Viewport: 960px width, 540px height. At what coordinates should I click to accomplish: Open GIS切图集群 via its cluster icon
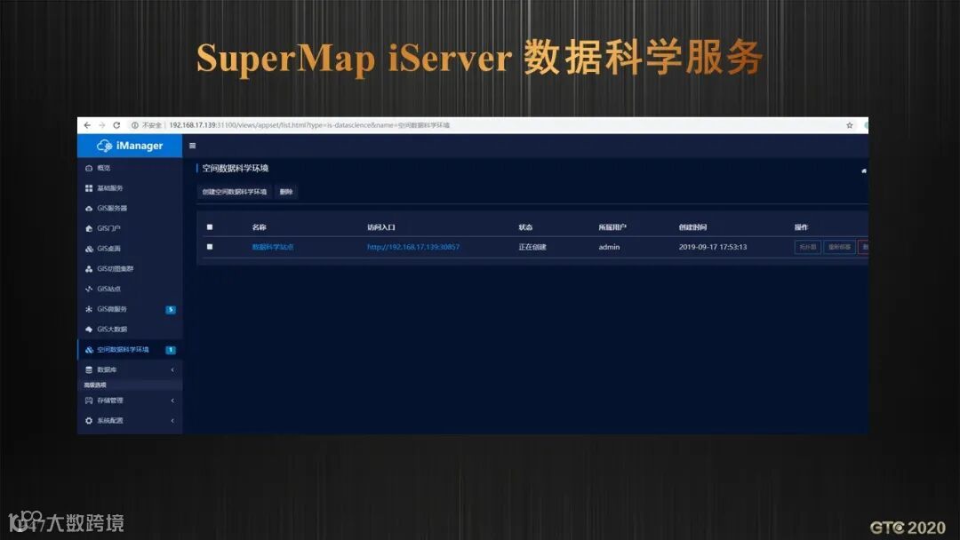click(x=89, y=268)
